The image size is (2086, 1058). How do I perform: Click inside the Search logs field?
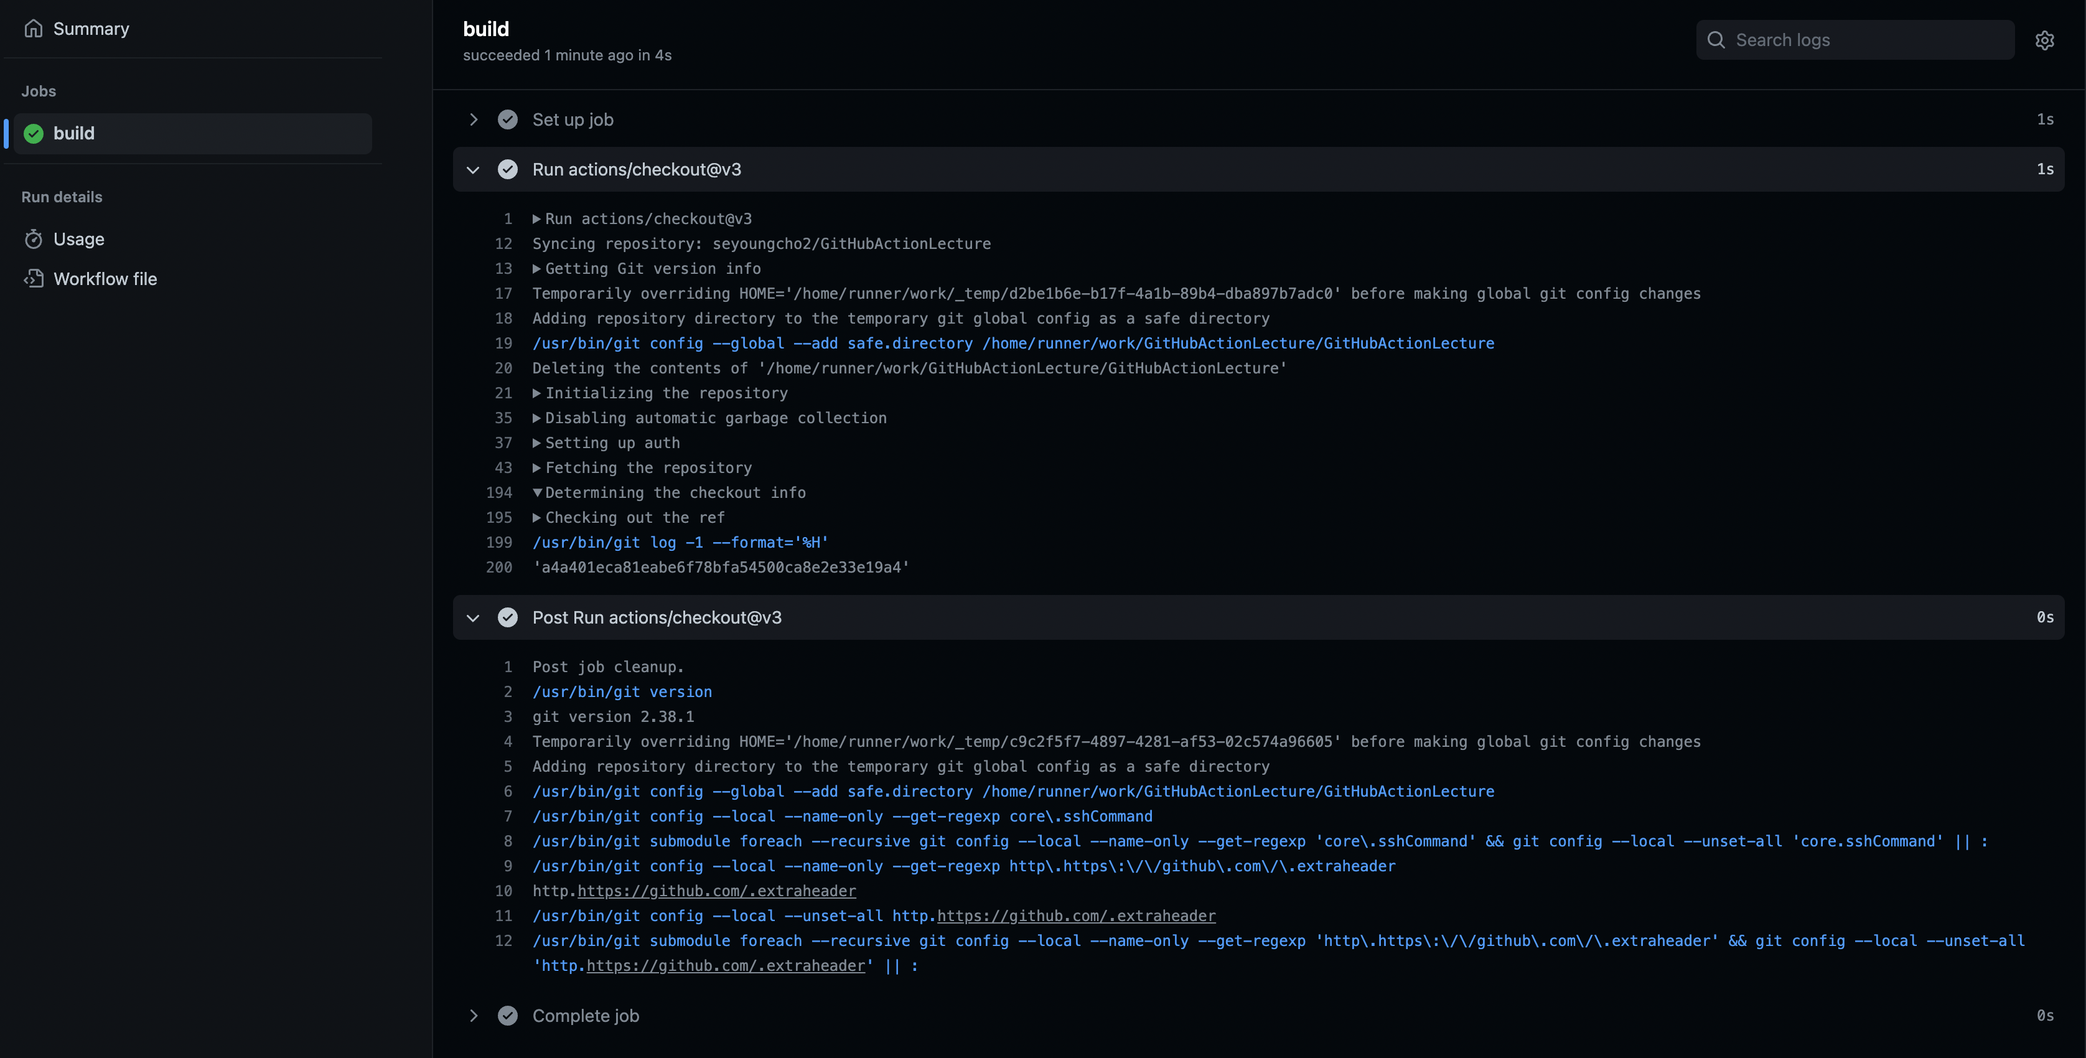(x=1854, y=39)
